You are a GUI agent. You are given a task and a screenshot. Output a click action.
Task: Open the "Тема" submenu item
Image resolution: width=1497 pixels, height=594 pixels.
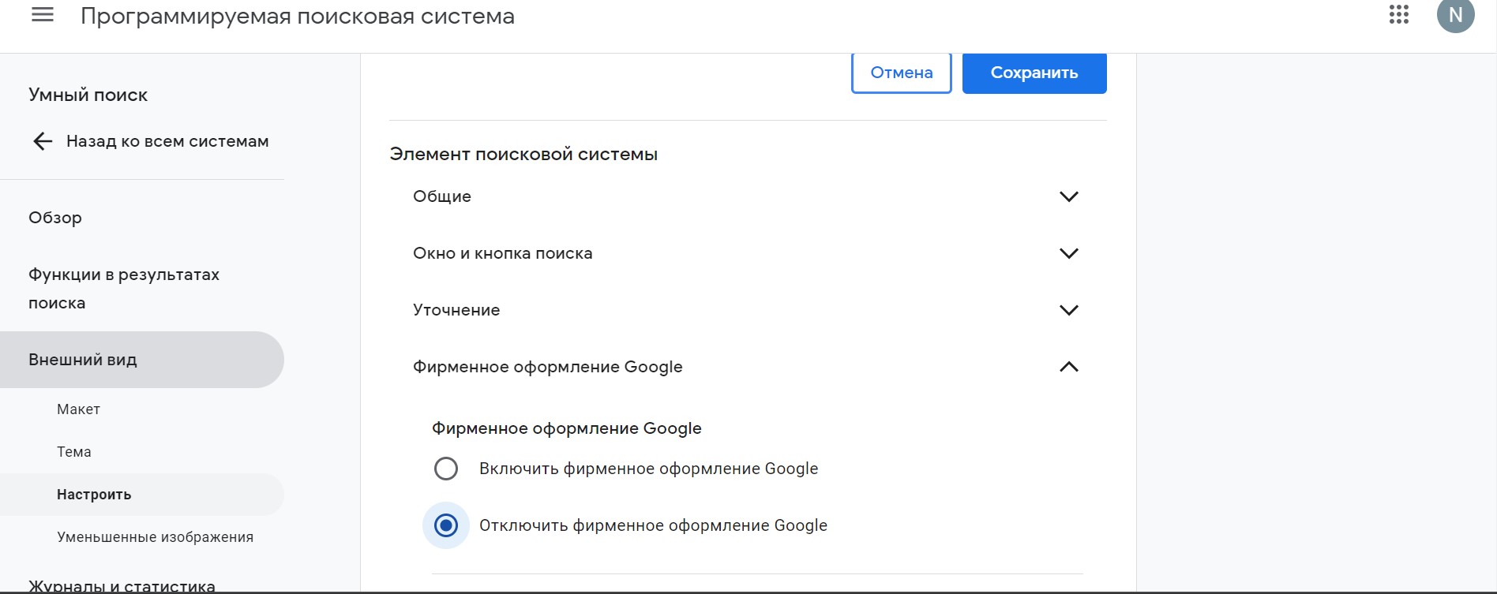click(74, 452)
